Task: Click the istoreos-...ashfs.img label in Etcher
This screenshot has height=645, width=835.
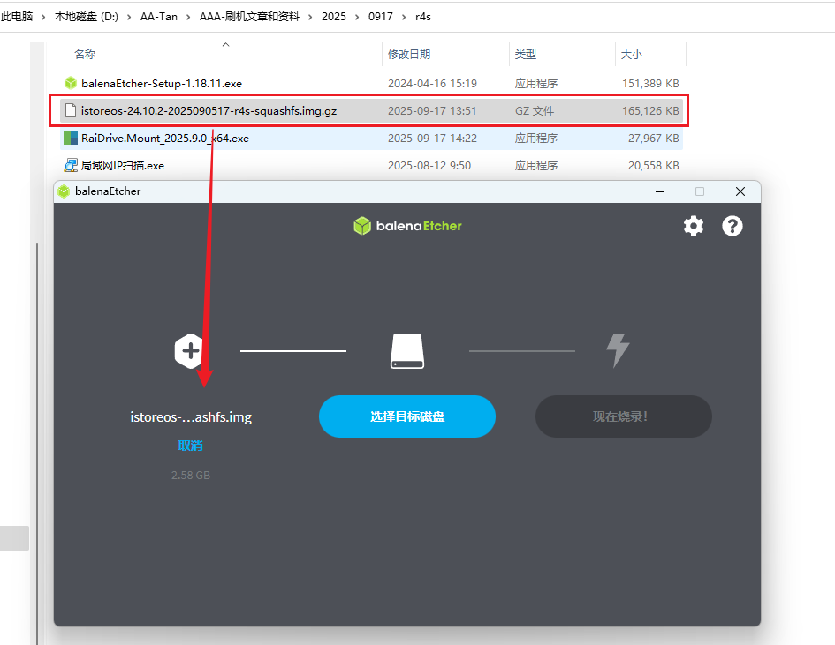Action: coord(191,416)
